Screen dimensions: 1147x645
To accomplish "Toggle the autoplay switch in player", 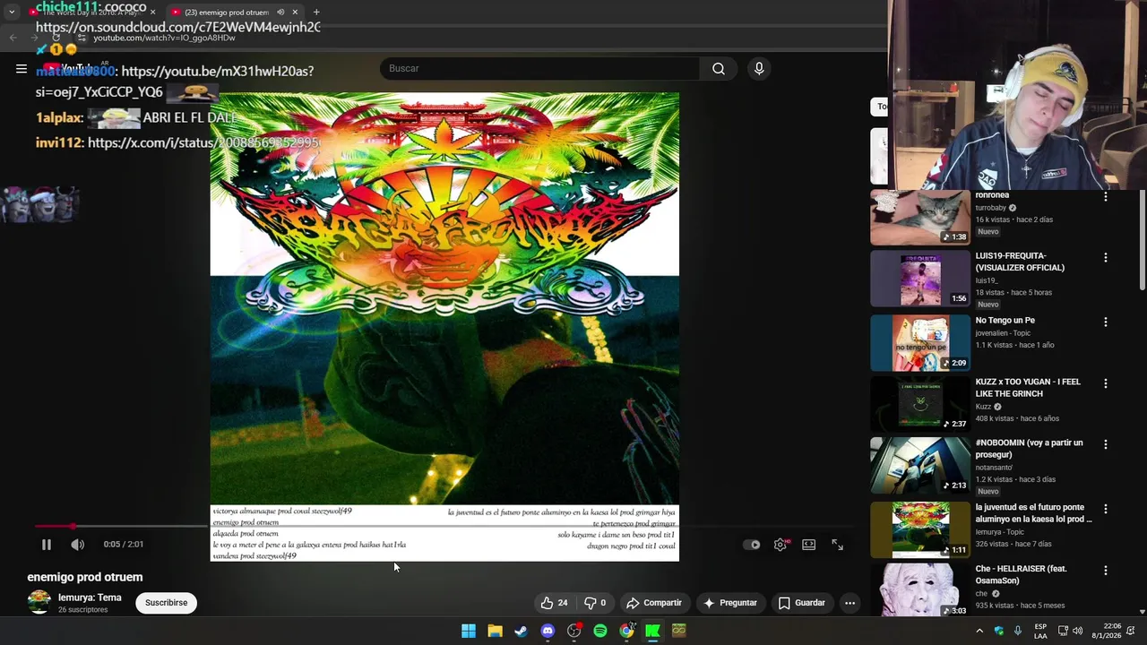I will click(x=752, y=545).
